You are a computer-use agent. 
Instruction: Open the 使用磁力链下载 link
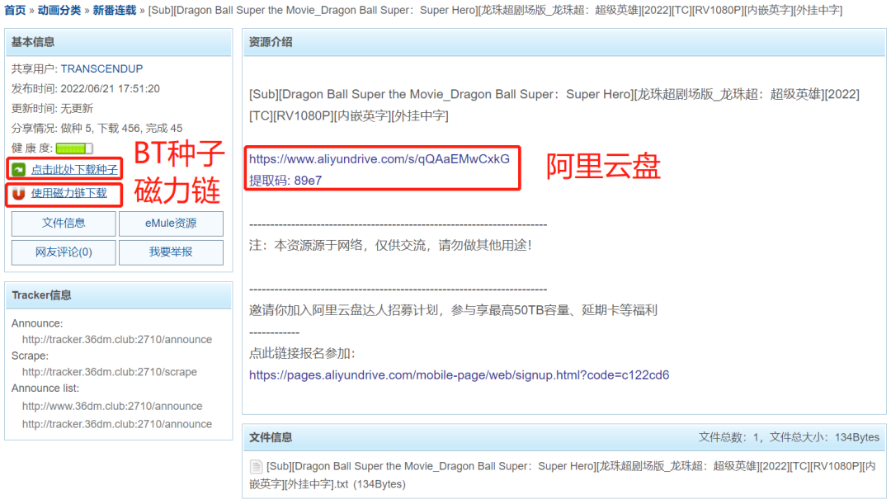pos(68,193)
